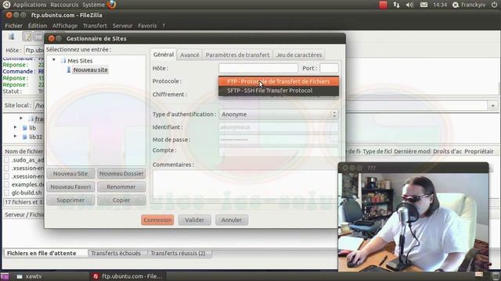501x281 pixels.
Task: Click the Compte input field
Action: coord(279,151)
